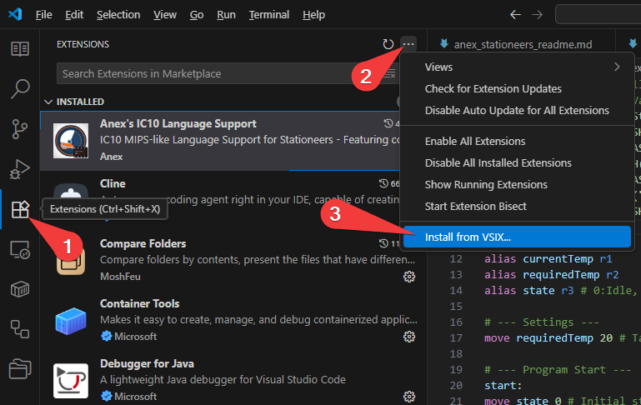Open Manage gear for Compare Folders

click(x=409, y=277)
